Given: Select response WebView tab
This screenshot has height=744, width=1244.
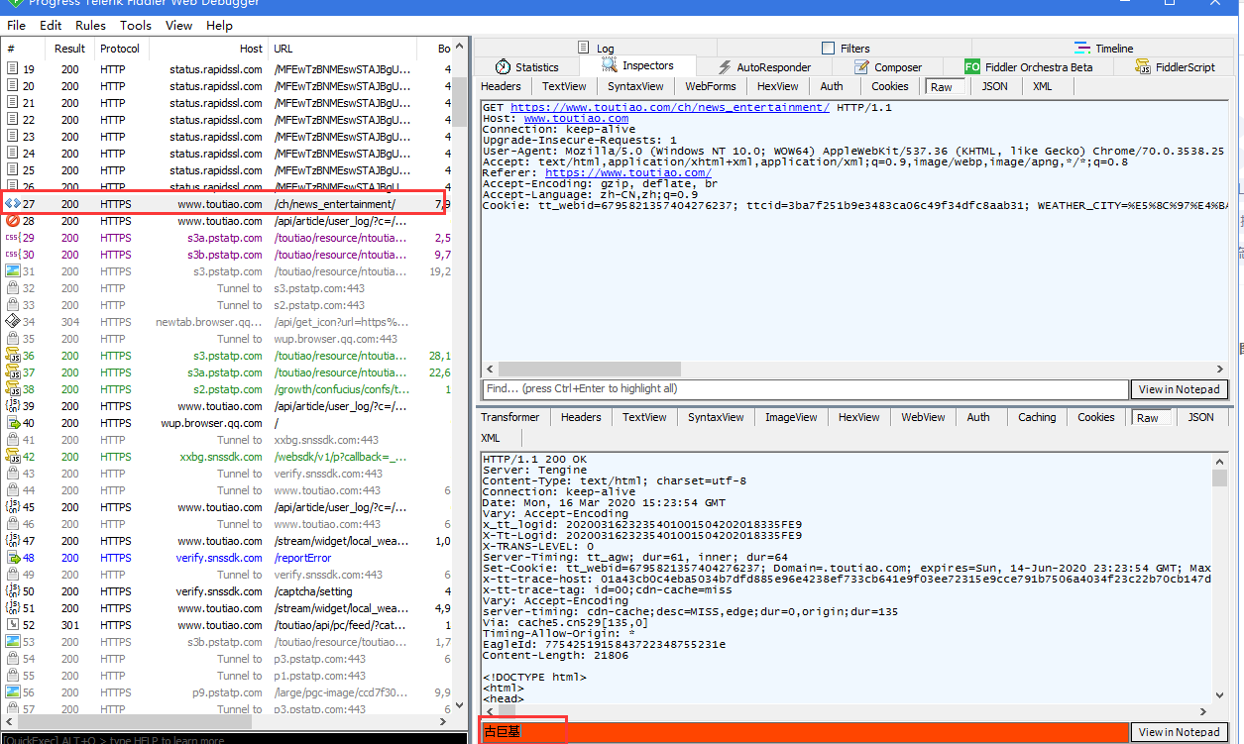Looking at the screenshot, I should click(x=923, y=417).
